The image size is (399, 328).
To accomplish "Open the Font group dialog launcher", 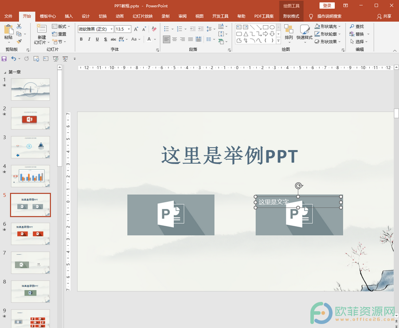I will 157,50.
